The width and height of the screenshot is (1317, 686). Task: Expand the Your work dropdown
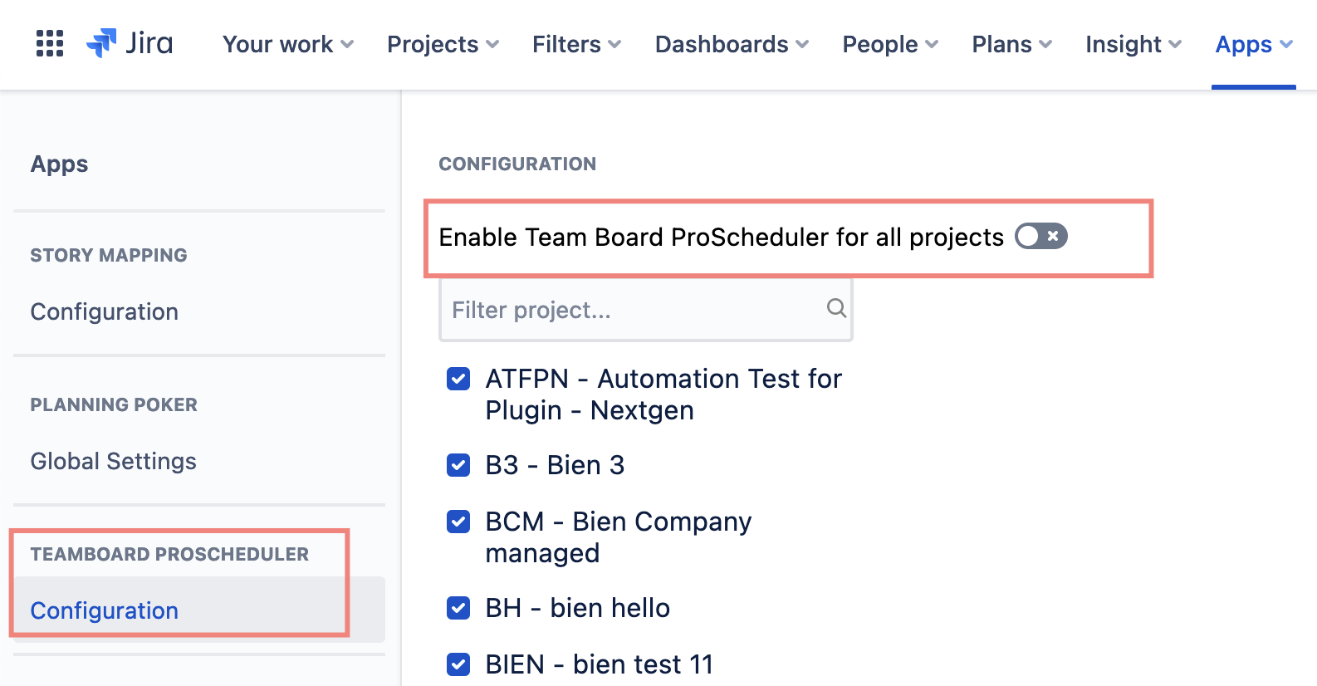[x=287, y=44]
